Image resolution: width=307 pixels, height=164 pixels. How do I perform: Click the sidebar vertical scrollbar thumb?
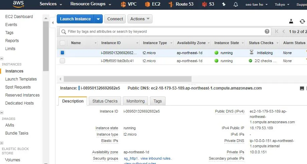[46, 46]
